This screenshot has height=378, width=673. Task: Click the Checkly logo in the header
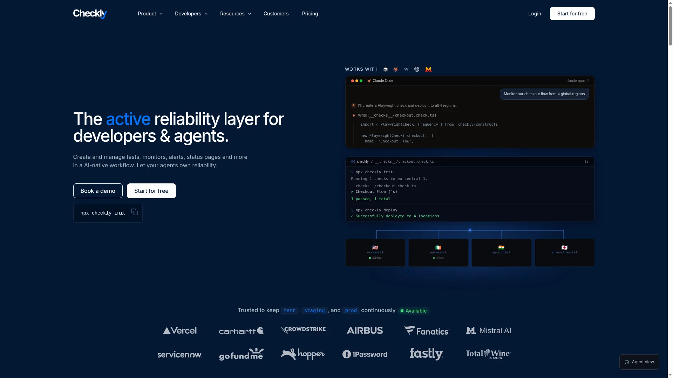90,14
